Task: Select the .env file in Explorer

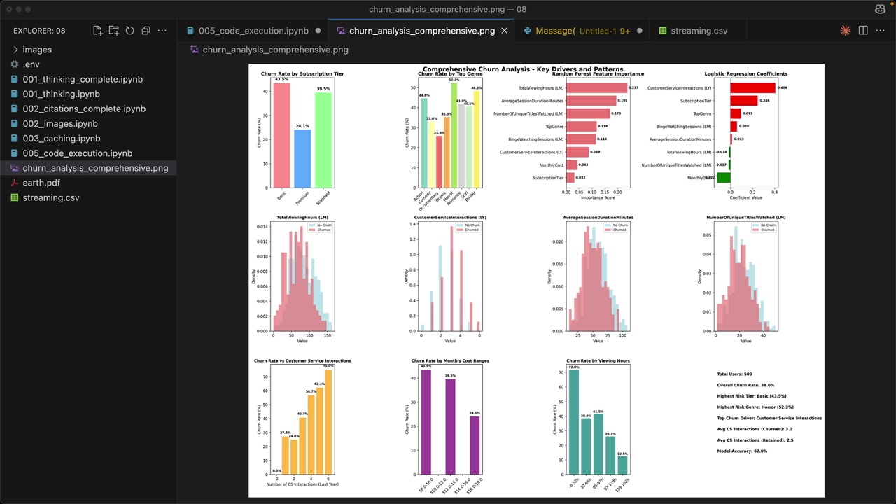Action: (x=31, y=64)
